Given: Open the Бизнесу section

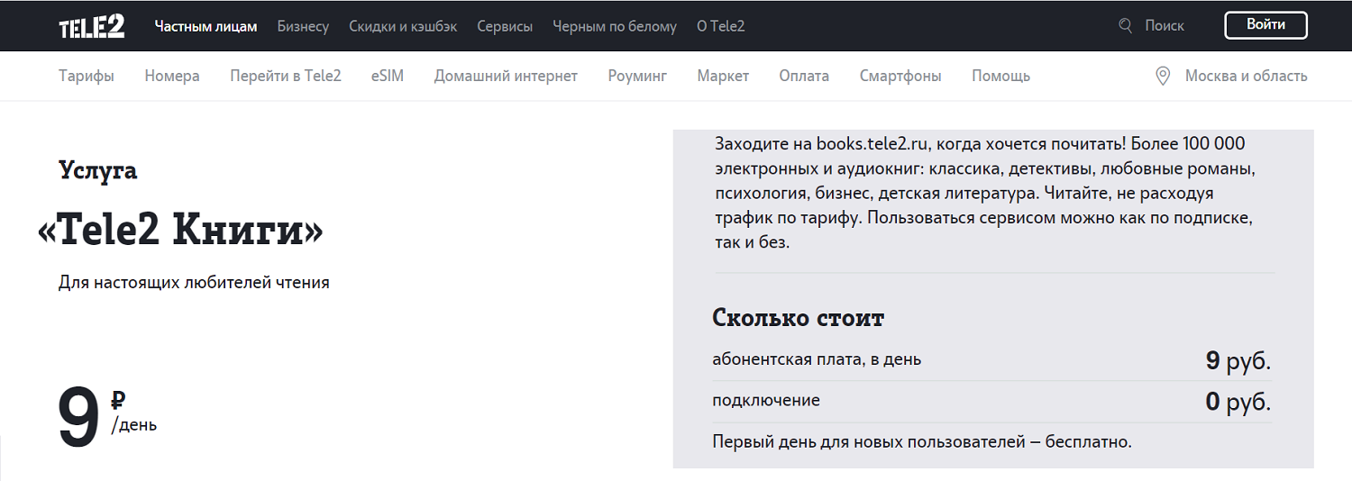Looking at the screenshot, I should (x=303, y=26).
